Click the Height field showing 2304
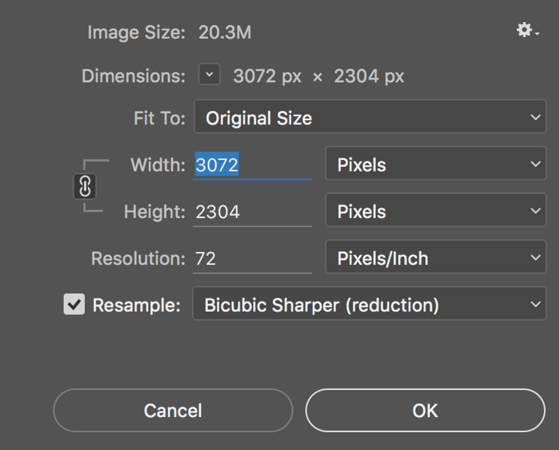This screenshot has width=559, height=450. tap(252, 212)
